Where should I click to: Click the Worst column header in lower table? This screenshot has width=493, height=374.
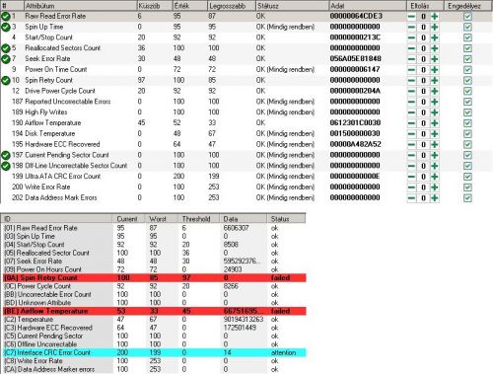162,219
